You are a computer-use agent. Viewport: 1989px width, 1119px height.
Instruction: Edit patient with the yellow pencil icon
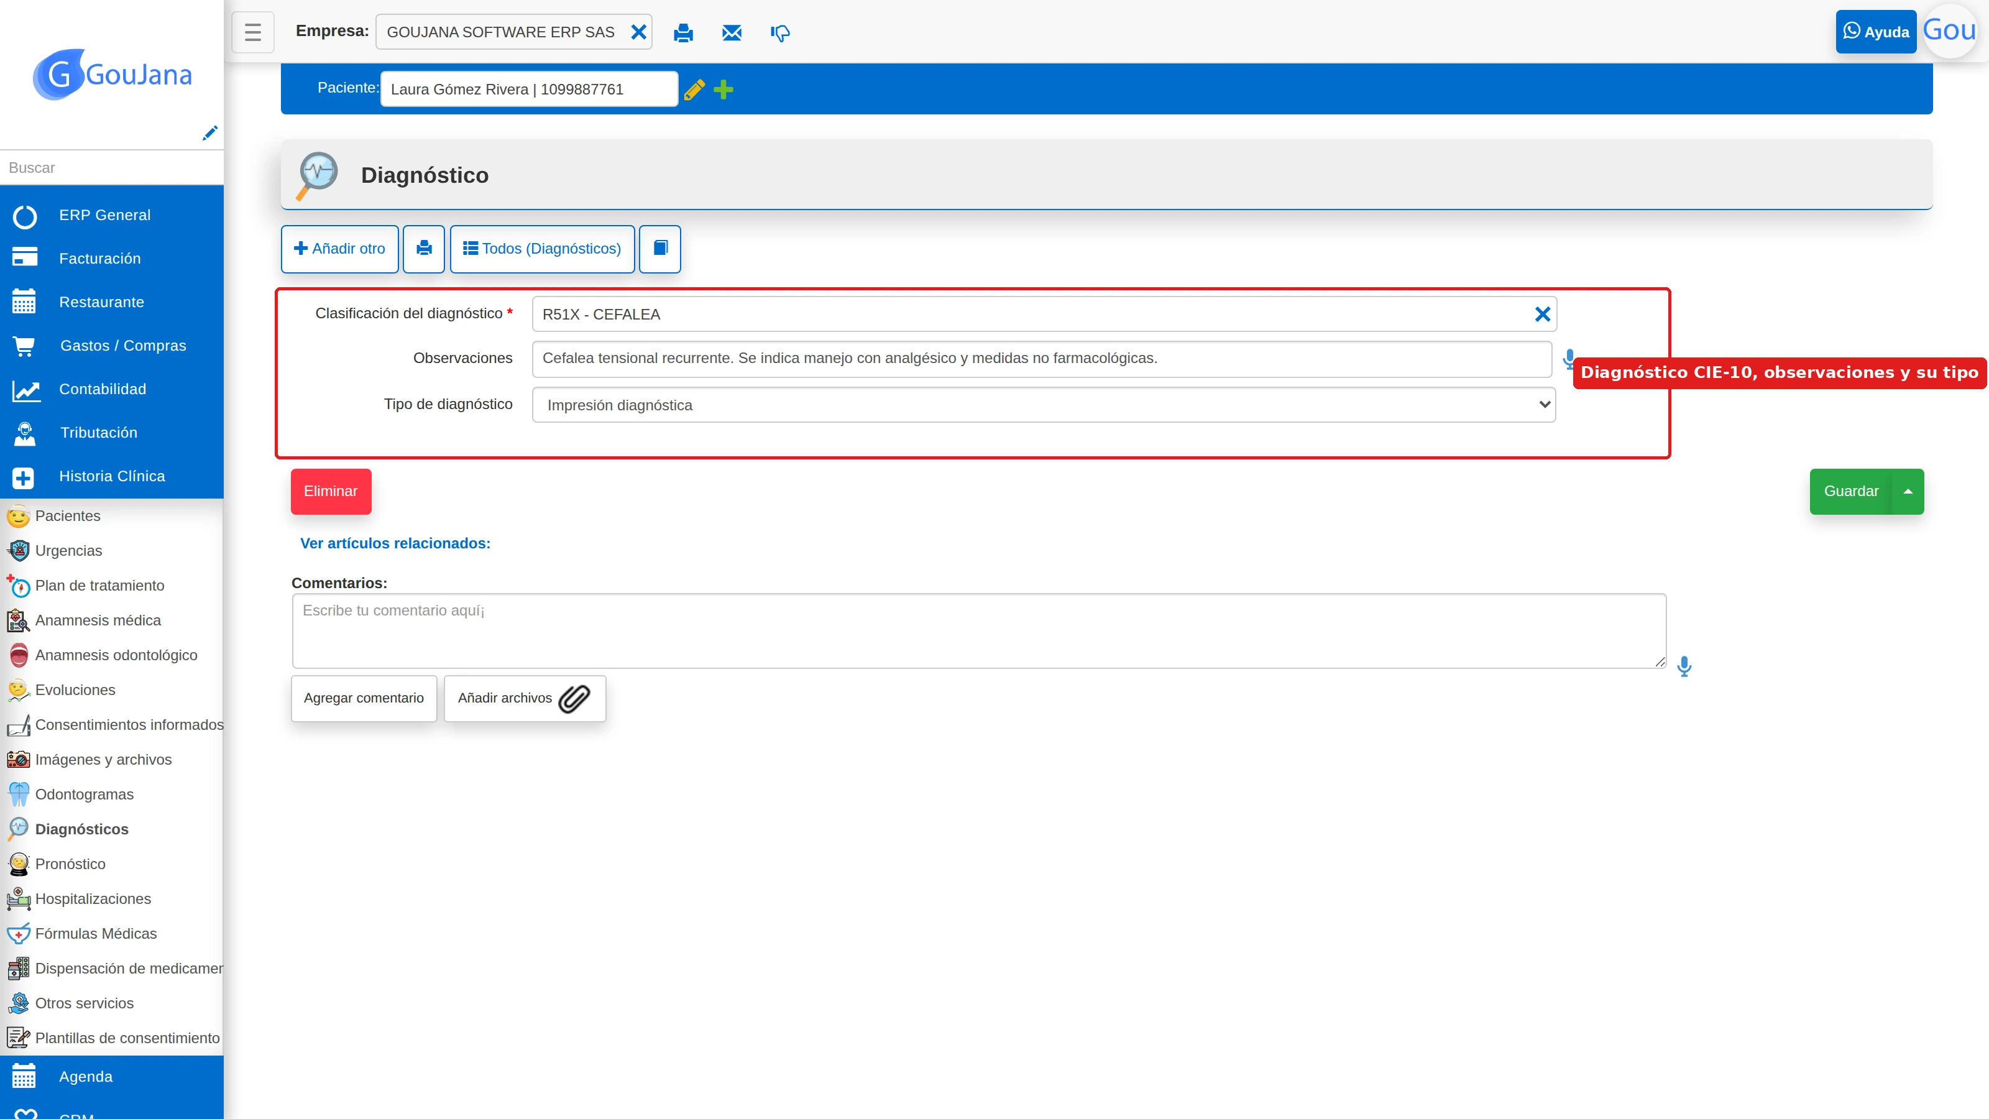[x=694, y=90]
